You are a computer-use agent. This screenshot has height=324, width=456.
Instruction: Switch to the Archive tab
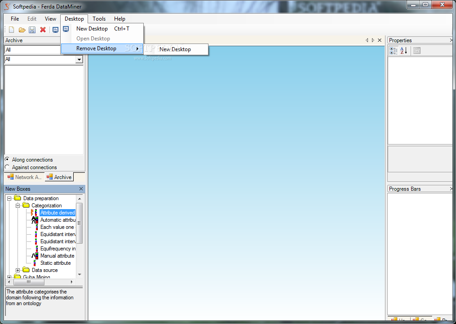click(x=59, y=177)
